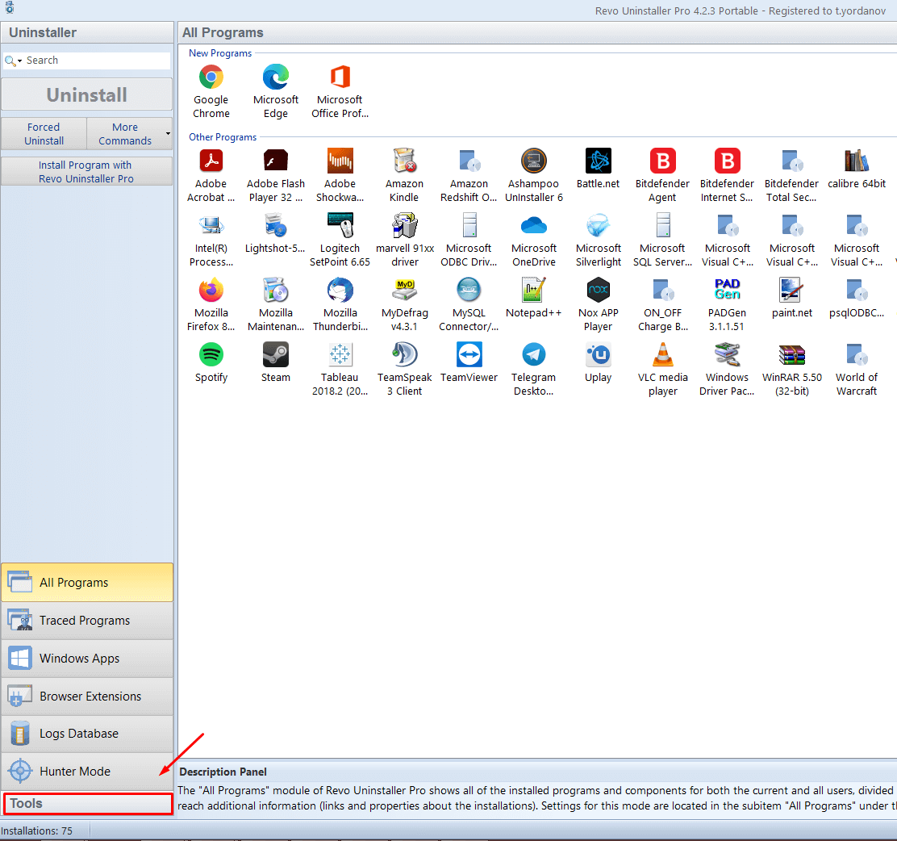Select the Battle.net program icon
Screen dimensions: 897x841
(599, 161)
